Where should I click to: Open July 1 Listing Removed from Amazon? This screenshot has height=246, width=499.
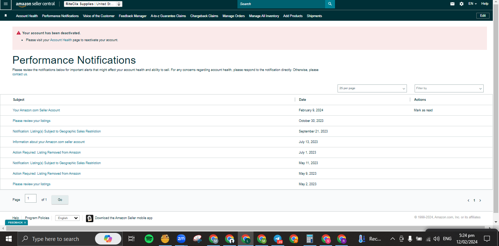(47, 152)
